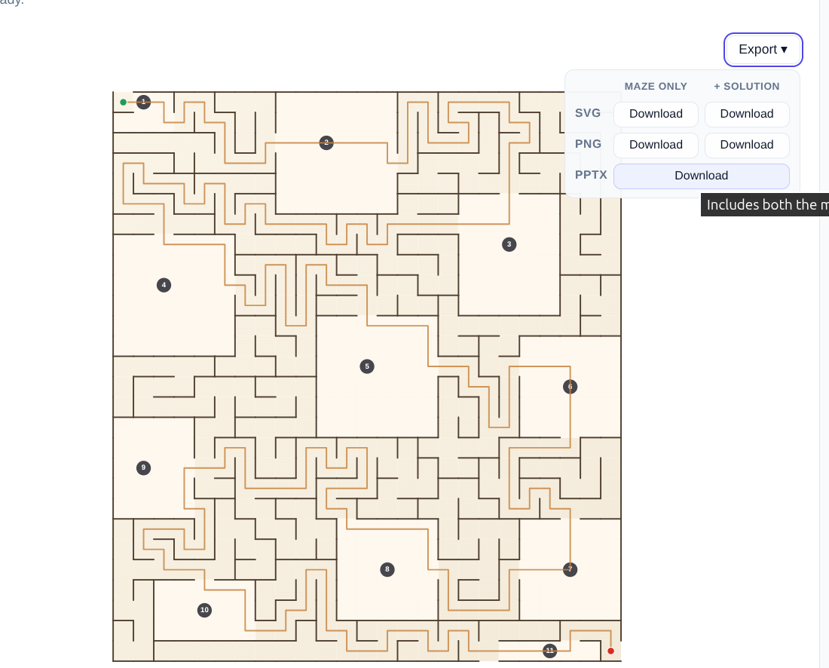This screenshot has width=829, height=668.
Task: Click waypoint marker 11 near the maze exit
Action: pos(549,649)
